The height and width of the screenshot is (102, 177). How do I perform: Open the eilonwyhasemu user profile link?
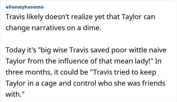click(x=25, y=7)
